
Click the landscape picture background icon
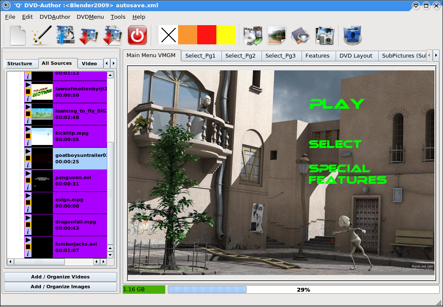click(x=276, y=35)
